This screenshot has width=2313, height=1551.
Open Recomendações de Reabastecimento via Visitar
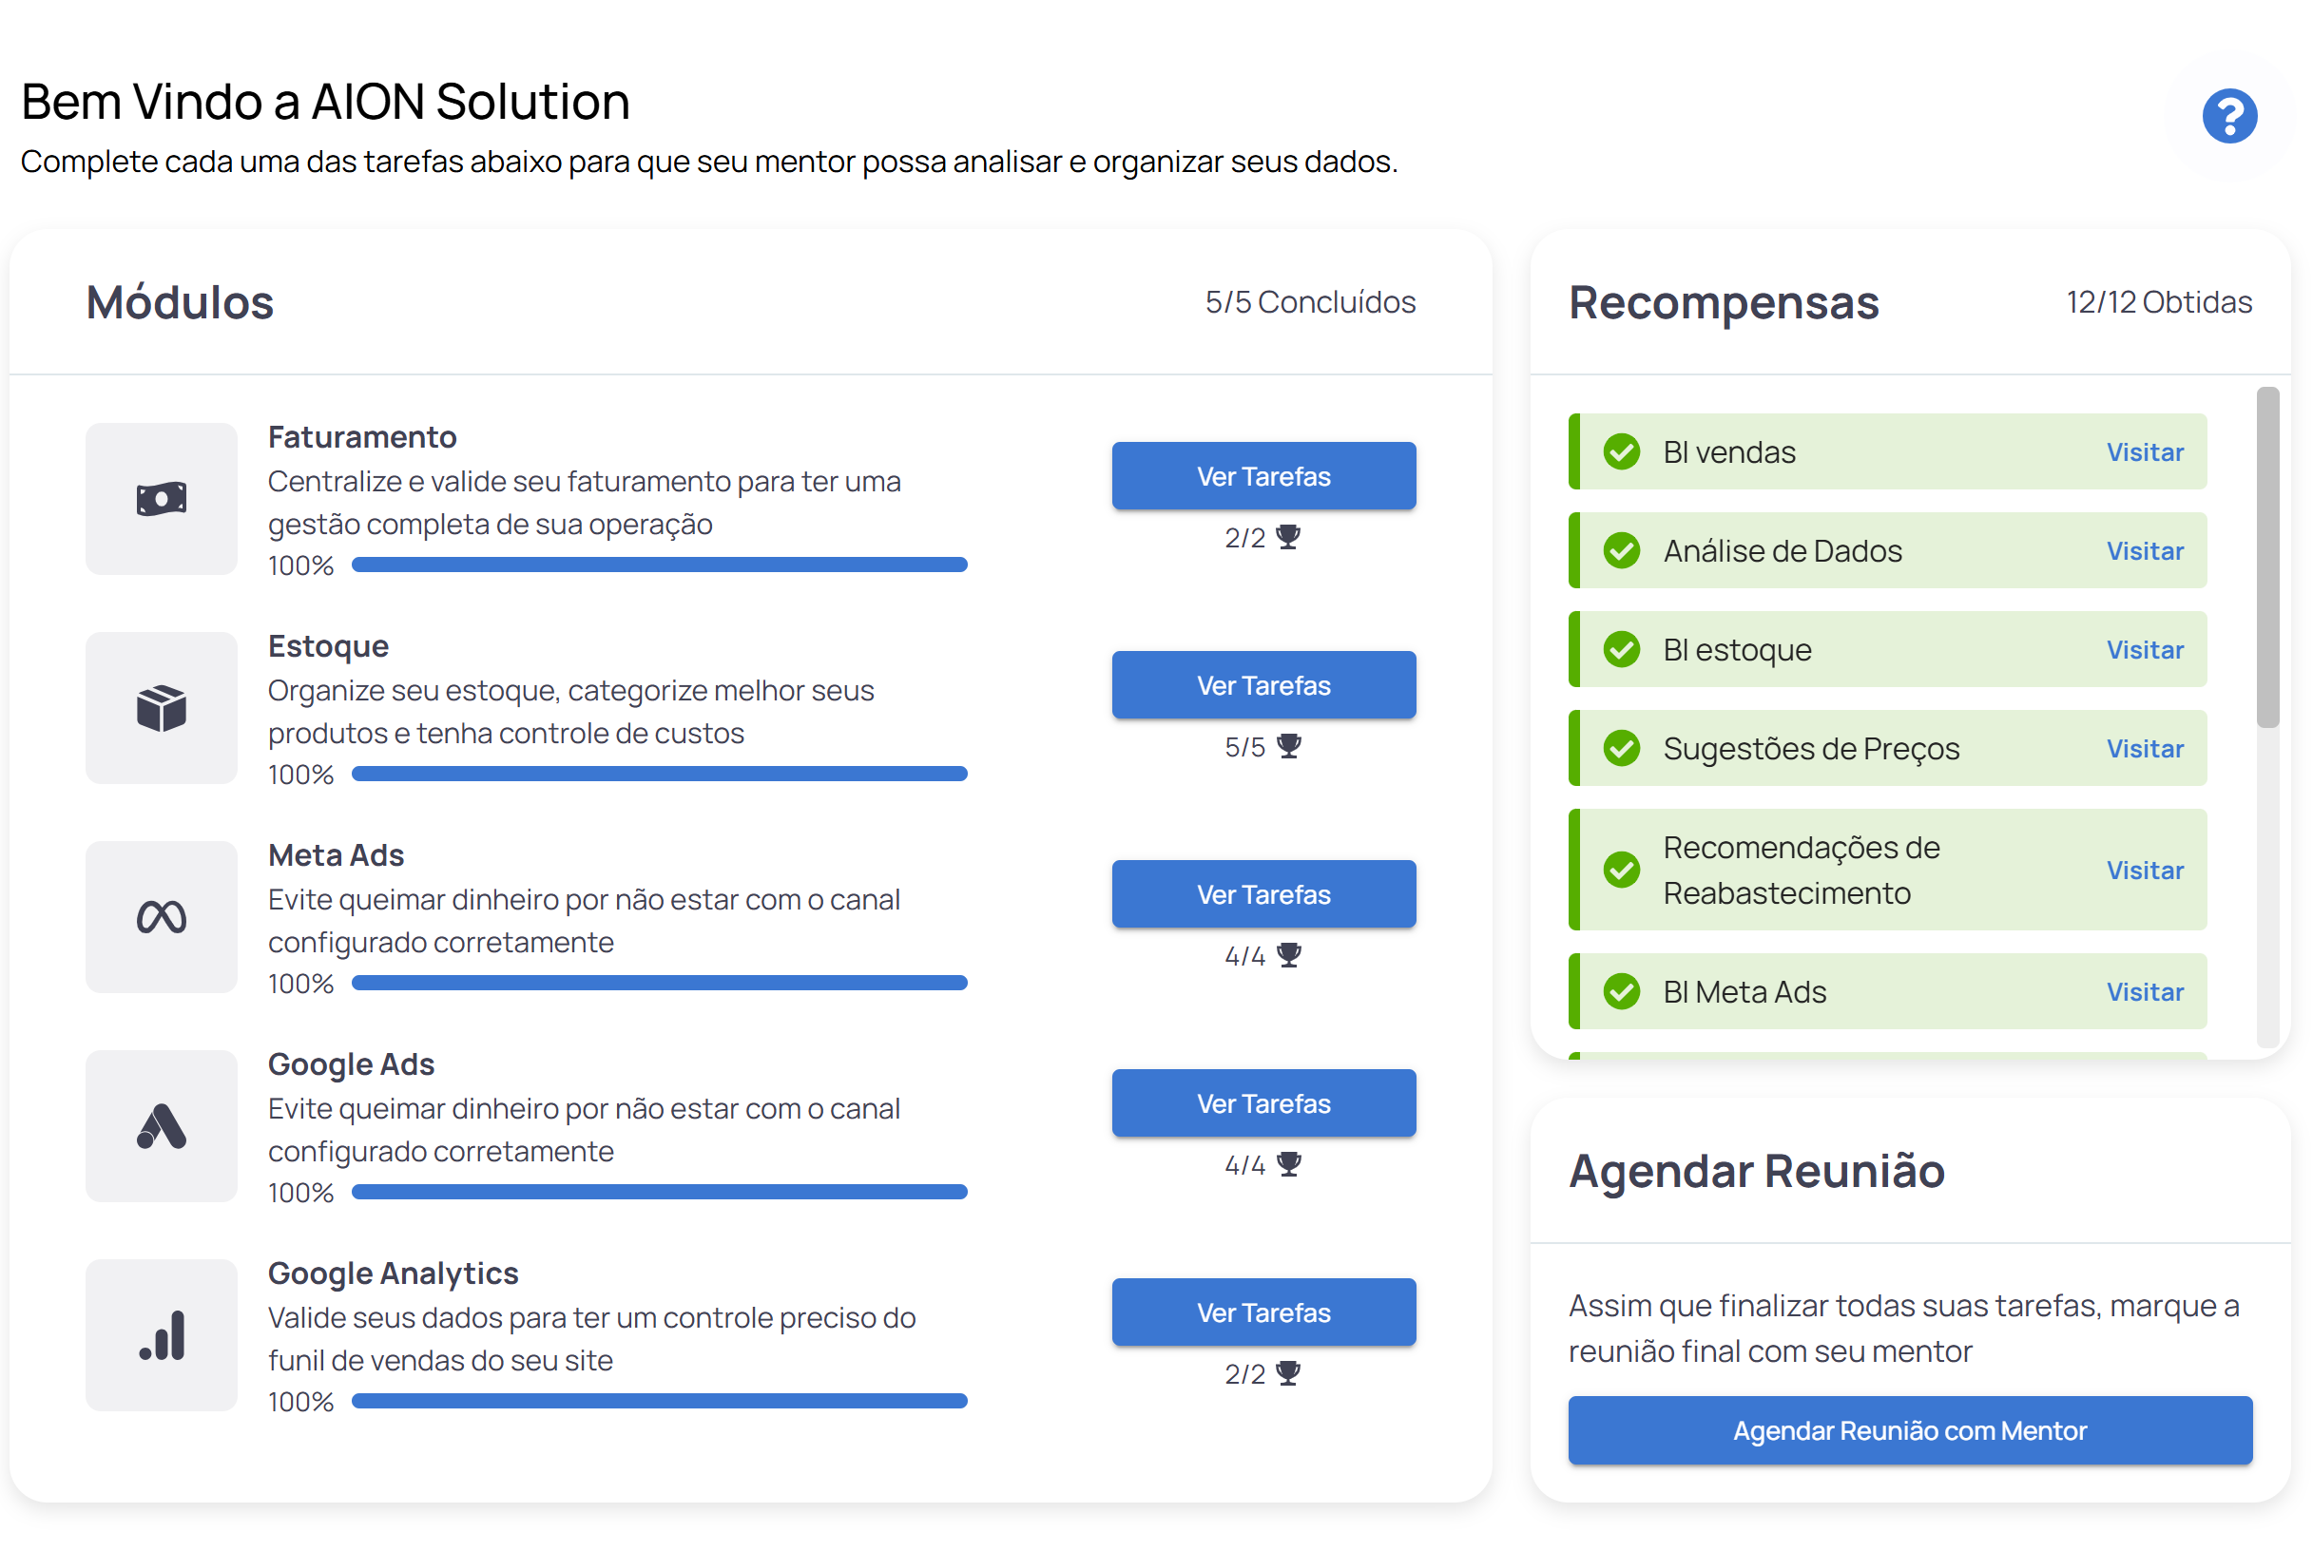(2145, 870)
